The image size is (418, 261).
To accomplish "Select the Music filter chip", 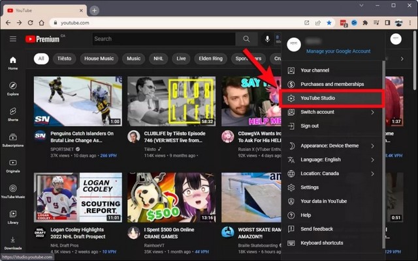I will click(133, 59).
